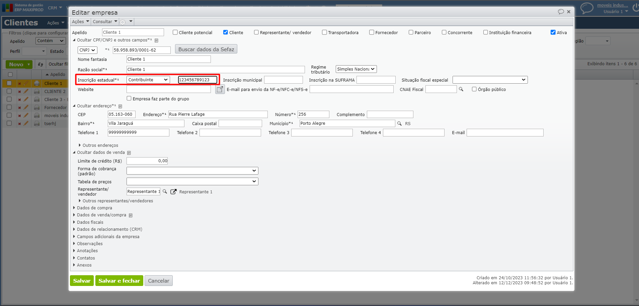Expand the Outros endereços section
Image resolution: width=639 pixels, height=306 pixels.
pyautogui.click(x=100, y=145)
